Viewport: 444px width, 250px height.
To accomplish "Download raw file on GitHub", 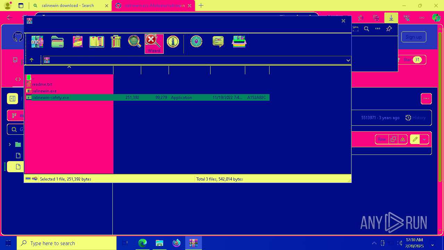I will pos(402,139).
